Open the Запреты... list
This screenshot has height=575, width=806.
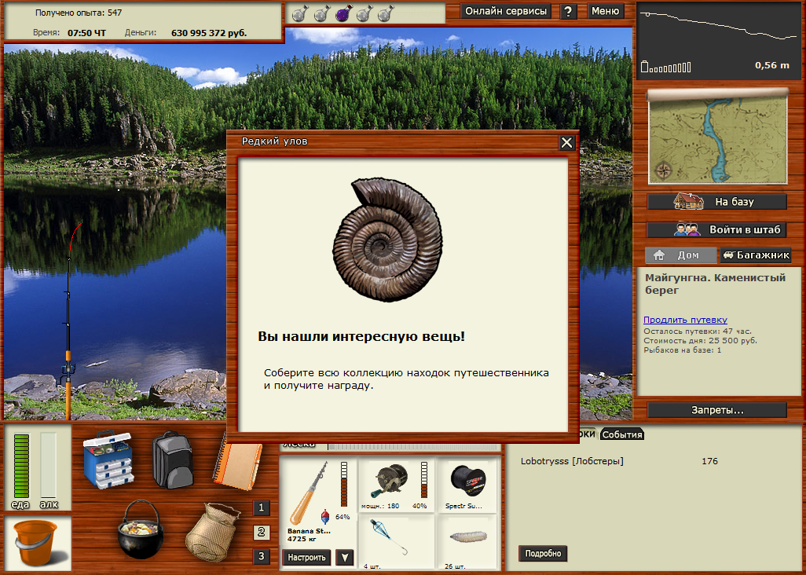(717, 410)
